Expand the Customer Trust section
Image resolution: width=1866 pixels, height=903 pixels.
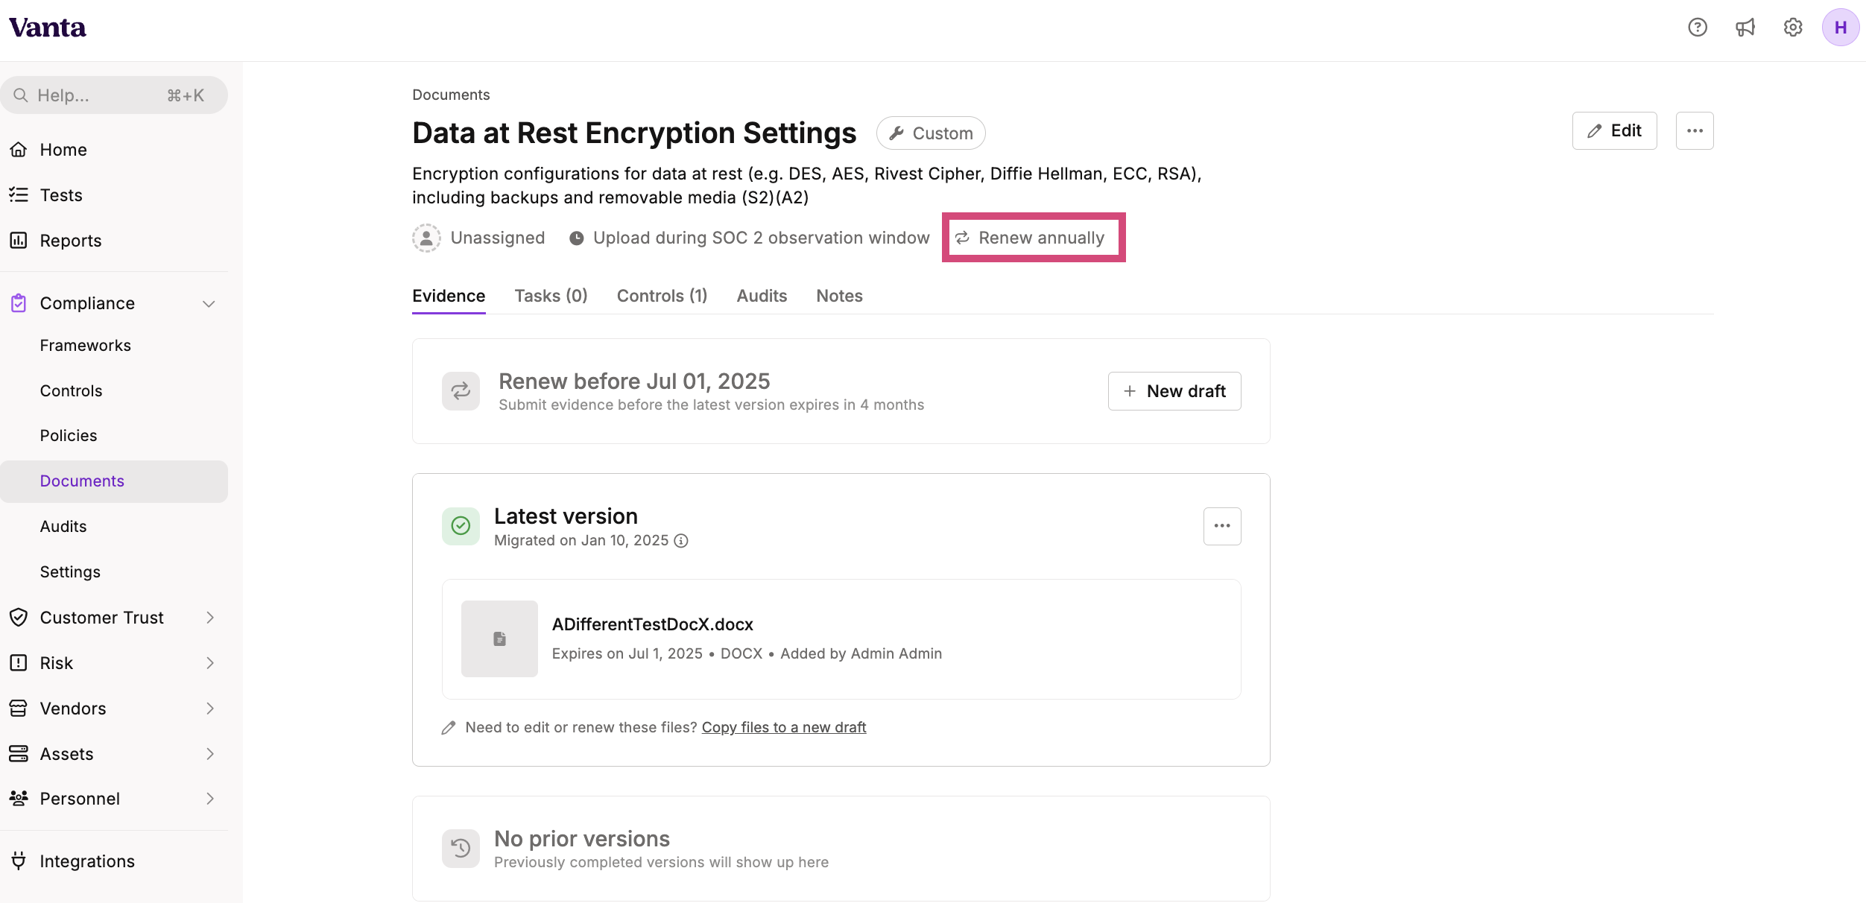pyautogui.click(x=210, y=618)
